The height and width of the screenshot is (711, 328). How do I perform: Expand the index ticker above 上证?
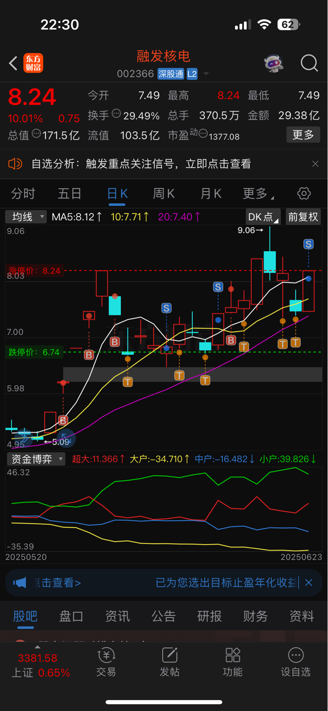pos(38,647)
